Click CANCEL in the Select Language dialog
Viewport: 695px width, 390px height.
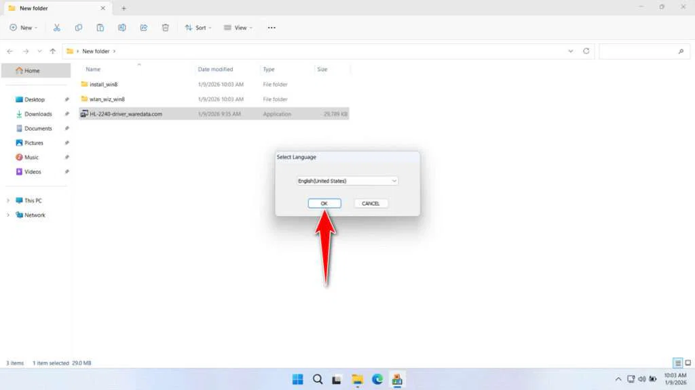tap(371, 203)
